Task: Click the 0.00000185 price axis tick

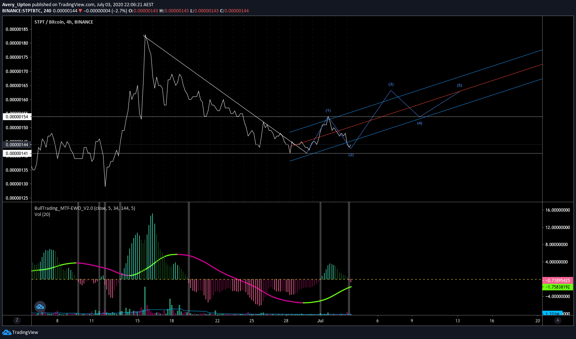Action: (17, 29)
